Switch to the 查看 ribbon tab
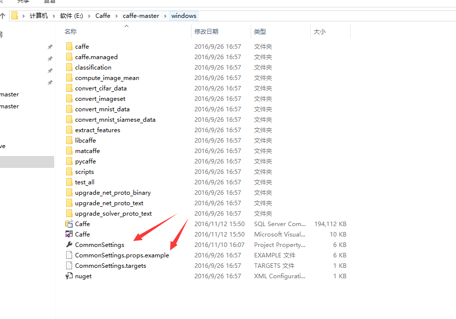456x319 pixels. [50, 2]
